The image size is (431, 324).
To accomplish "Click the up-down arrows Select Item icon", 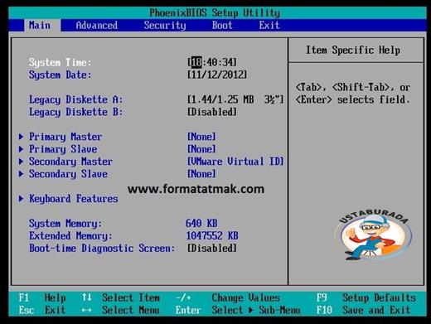I will click(87, 297).
